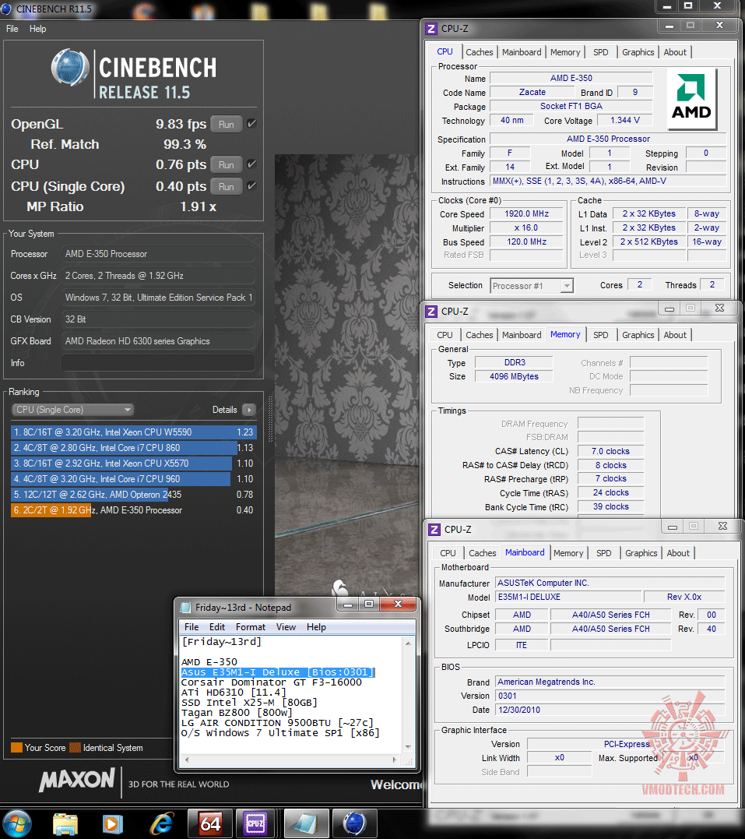This screenshot has height=839, width=745.
Task: Click Notepad line Corsair Dominator GT F3-16000
Action: [x=271, y=682]
